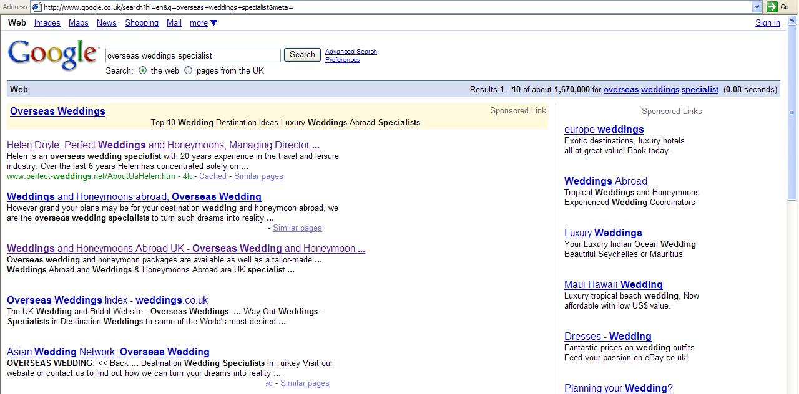Select 'pages from the UK' radio button
The image size is (799, 394).
coord(189,70)
